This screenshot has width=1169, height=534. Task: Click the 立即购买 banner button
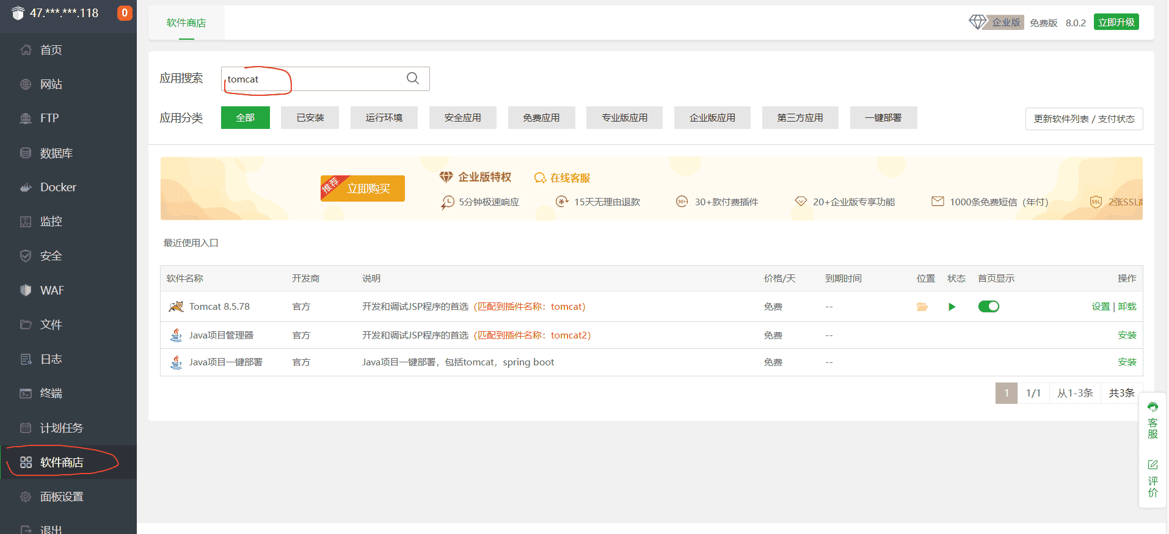click(363, 188)
